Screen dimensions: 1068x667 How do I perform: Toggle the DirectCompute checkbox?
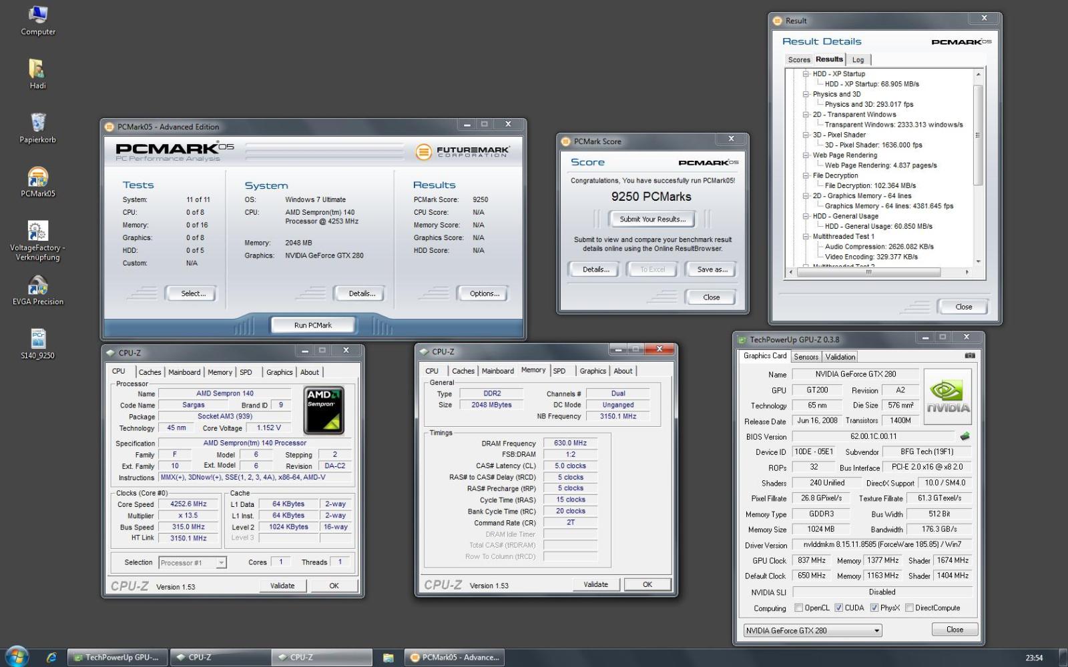pyautogui.click(x=909, y=608)
